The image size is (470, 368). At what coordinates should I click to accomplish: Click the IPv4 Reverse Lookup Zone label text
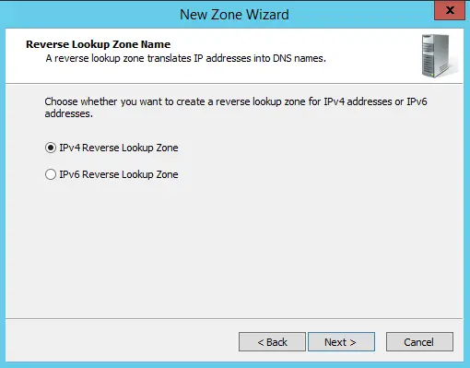tap(119, 148)
